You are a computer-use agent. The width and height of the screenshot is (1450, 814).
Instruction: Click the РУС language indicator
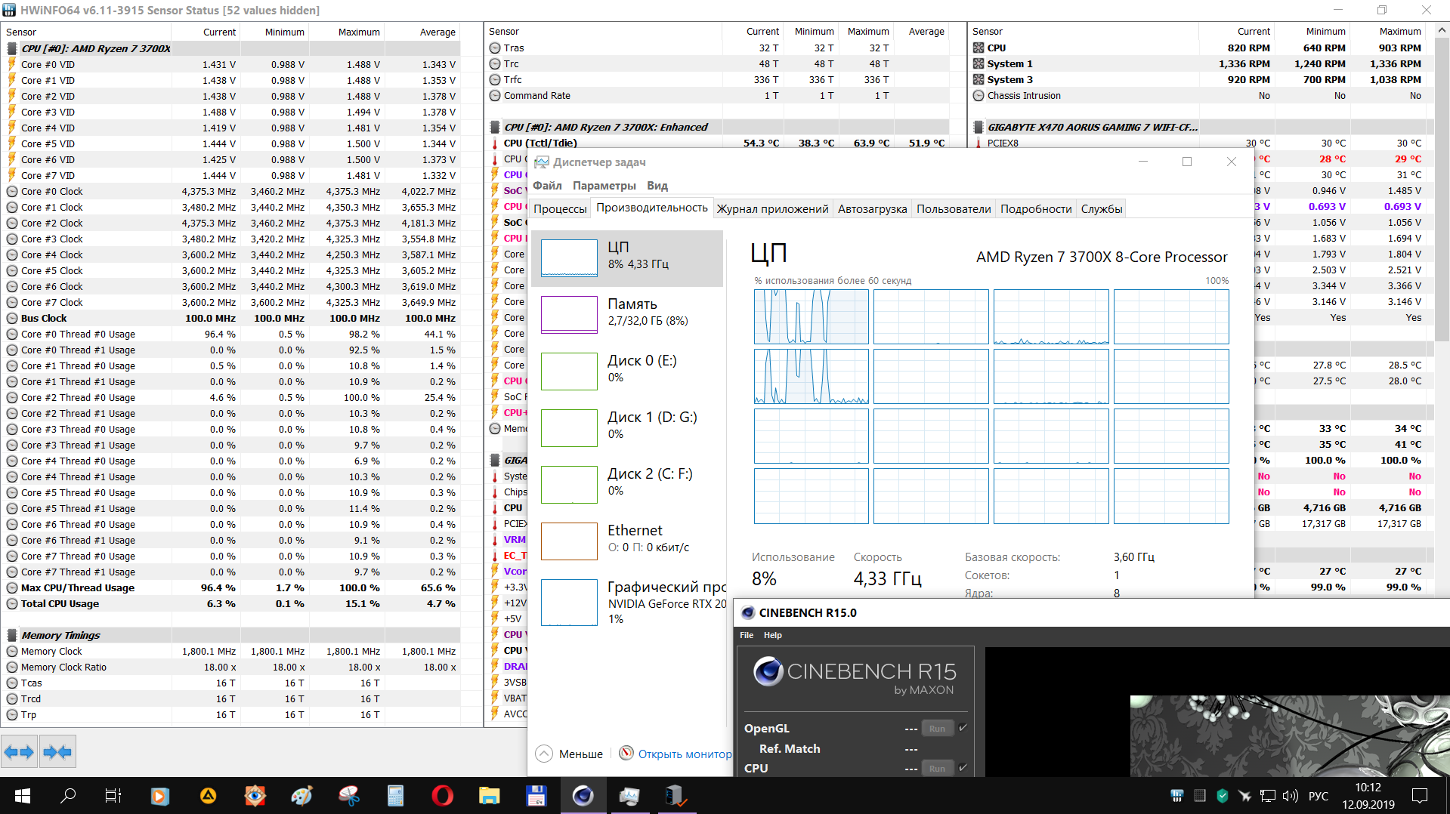(1319, 796)
